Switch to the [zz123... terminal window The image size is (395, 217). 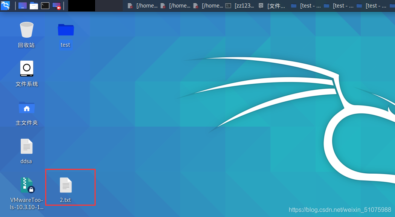(239, 6)
